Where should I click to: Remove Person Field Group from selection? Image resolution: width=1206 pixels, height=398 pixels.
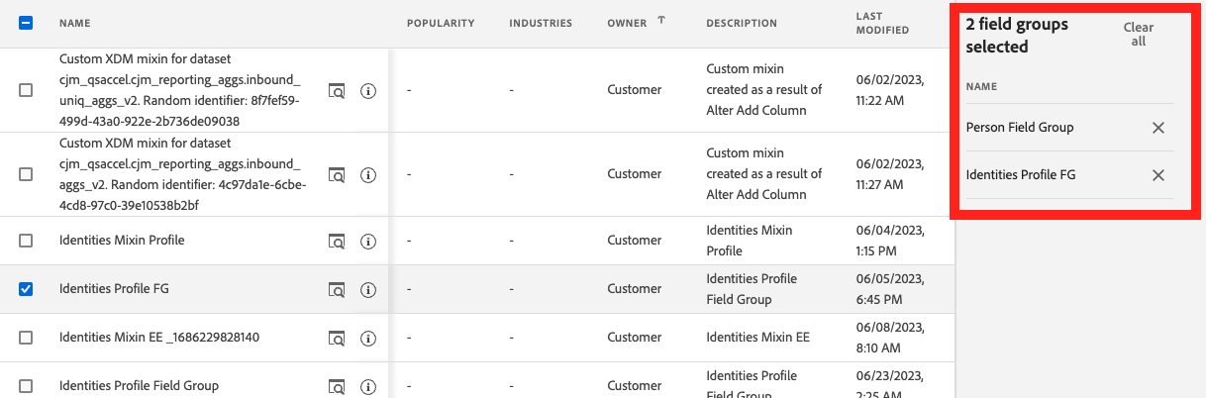point(1157,128)
